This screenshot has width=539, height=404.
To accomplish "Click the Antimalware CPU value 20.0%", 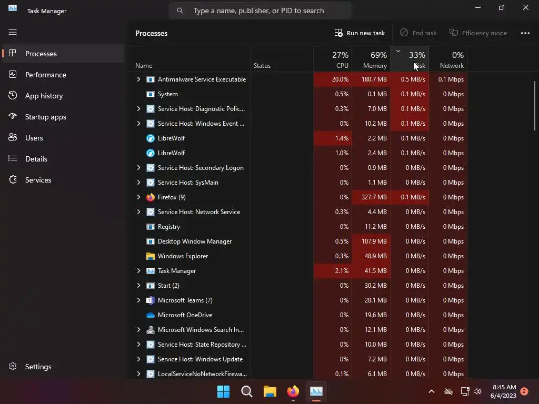I will coord(340,79).
